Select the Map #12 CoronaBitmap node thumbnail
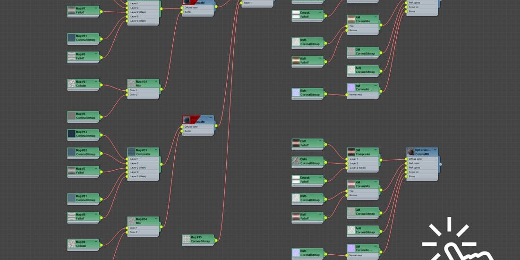Image resolution: width=520 pixels, height=260 pixels. [72, 152]
